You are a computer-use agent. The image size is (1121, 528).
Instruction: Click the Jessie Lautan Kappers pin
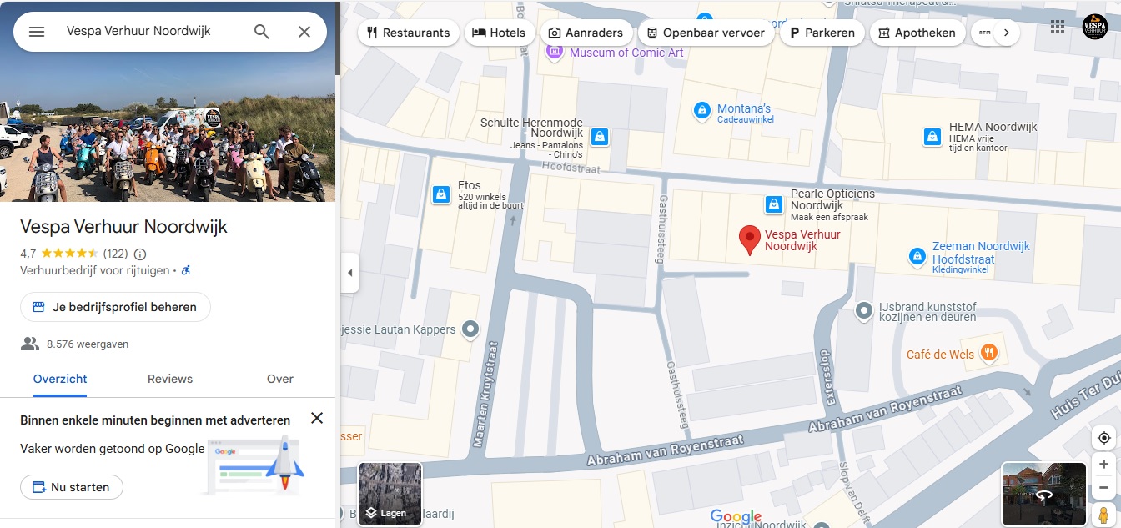(x=471, y=329)
